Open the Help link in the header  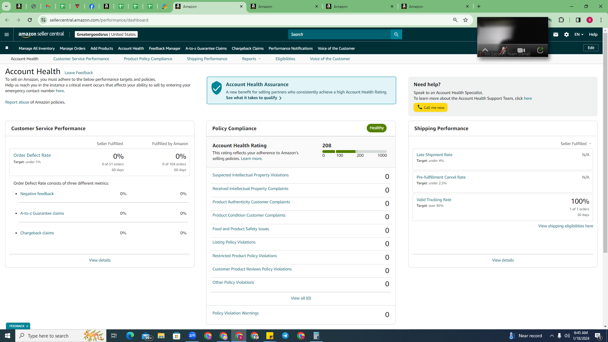point(593,35)
